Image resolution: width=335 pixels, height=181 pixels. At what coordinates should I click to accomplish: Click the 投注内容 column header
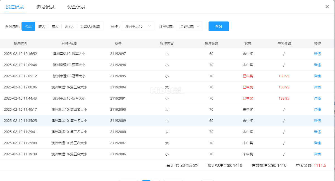pos(167,44)
